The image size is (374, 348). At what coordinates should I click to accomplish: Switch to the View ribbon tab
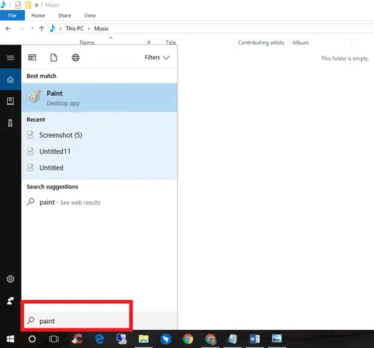tap(90, 15)
